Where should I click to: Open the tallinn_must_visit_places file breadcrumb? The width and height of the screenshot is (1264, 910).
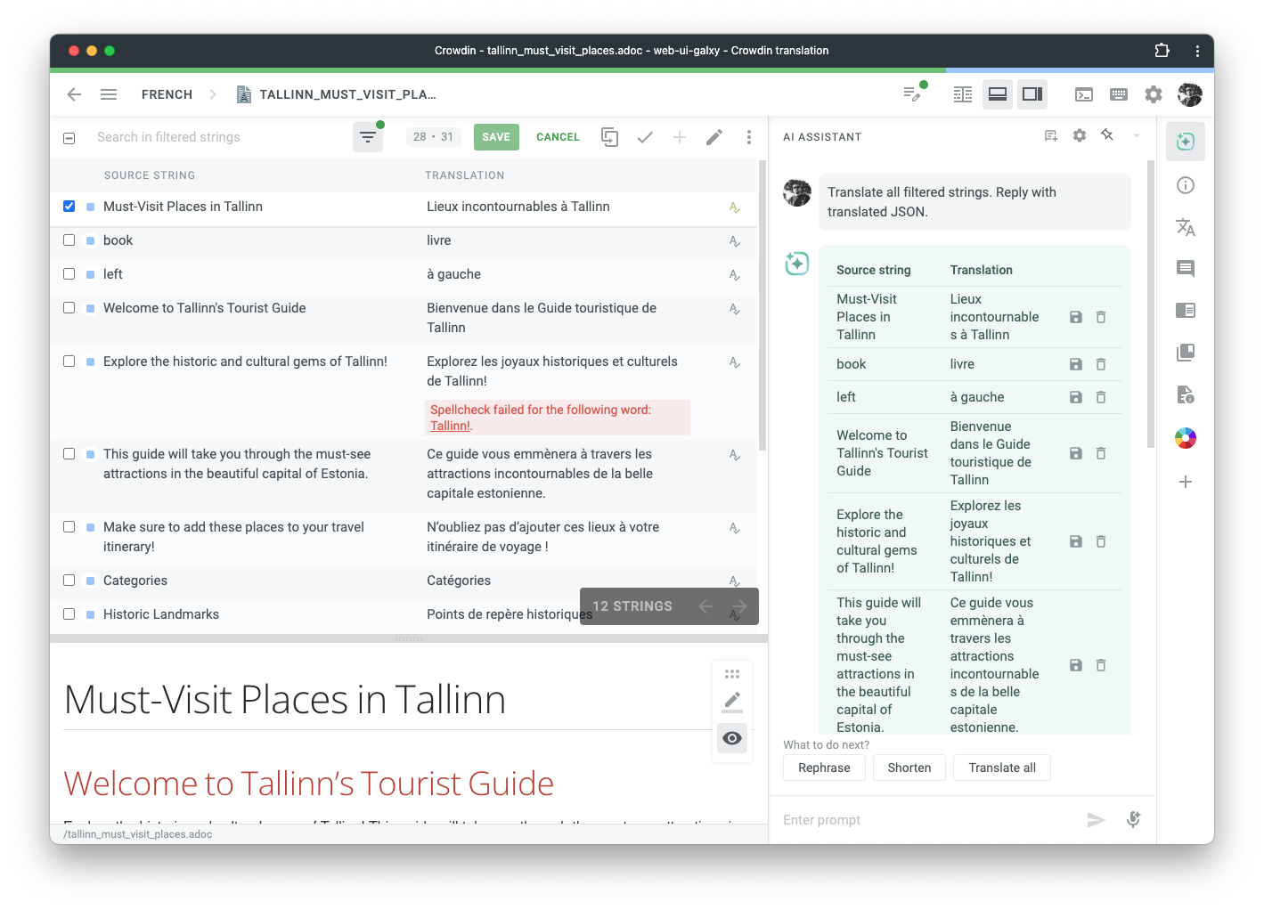336,94
